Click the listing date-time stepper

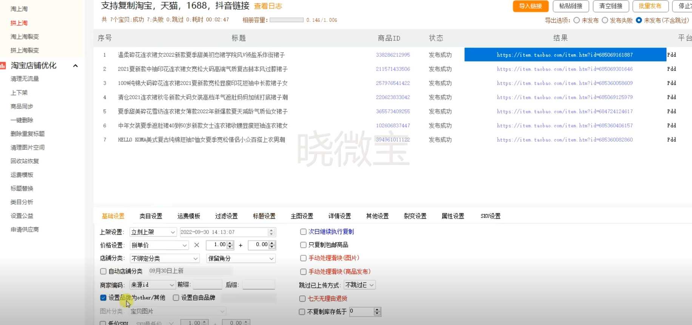pos(271,232)
